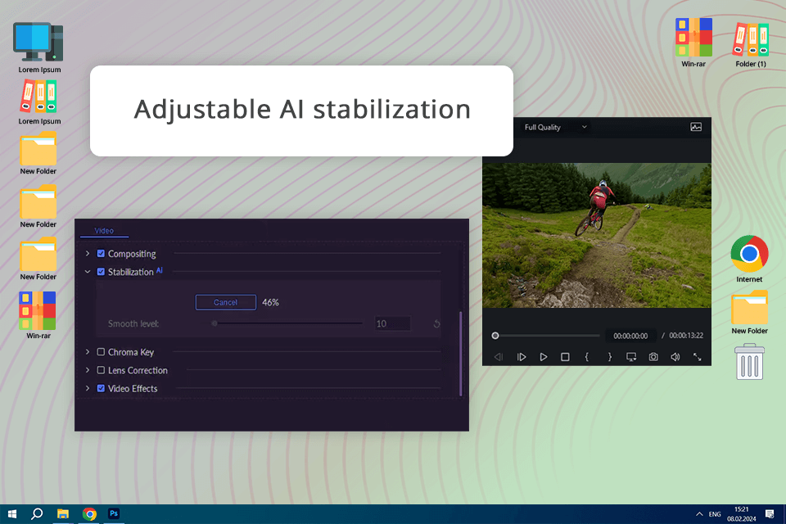Toggle the Compositing checkbox
The height and width of the screenshot is (524, 786).
click(x=101, y=254)
